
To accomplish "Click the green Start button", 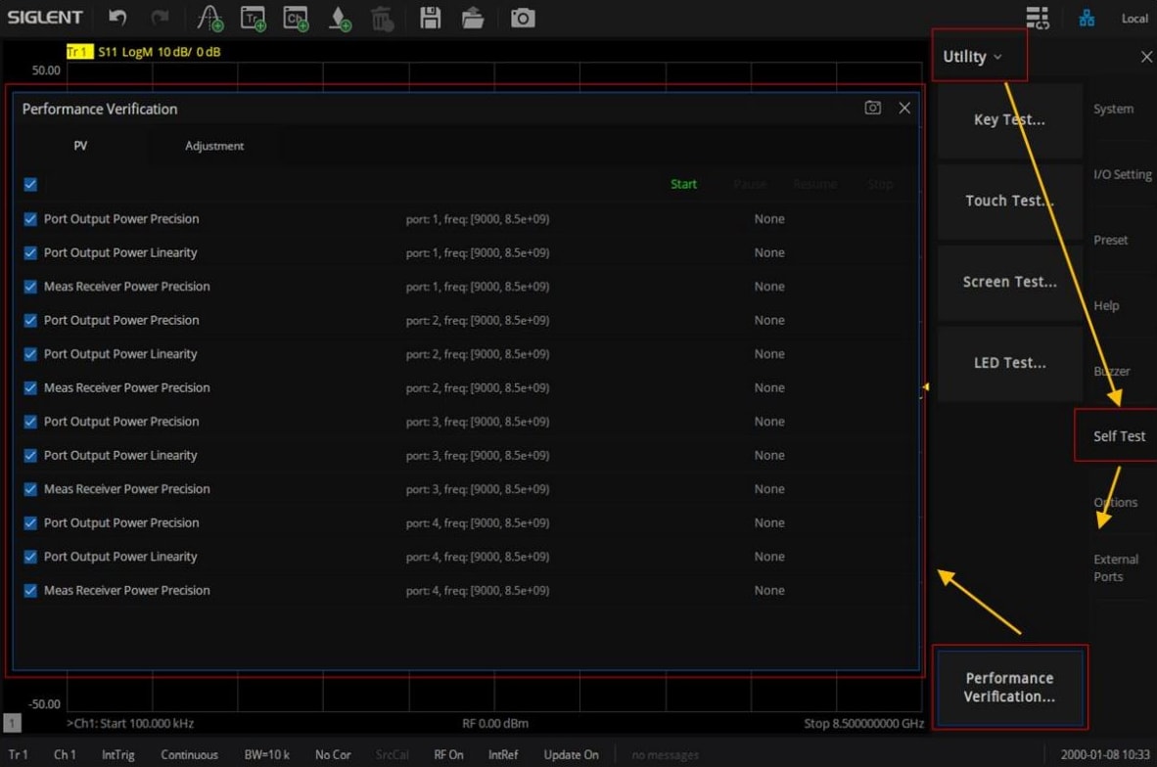I will [683, 184].
